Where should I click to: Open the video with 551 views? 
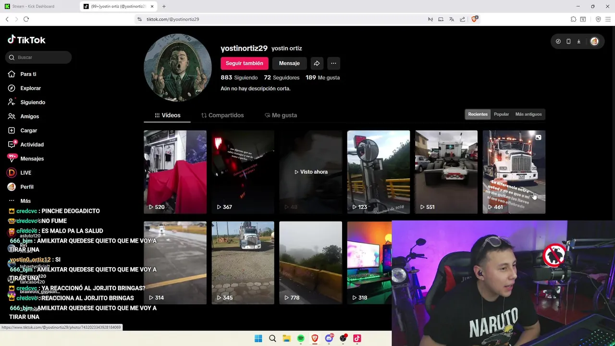[446, 172]
